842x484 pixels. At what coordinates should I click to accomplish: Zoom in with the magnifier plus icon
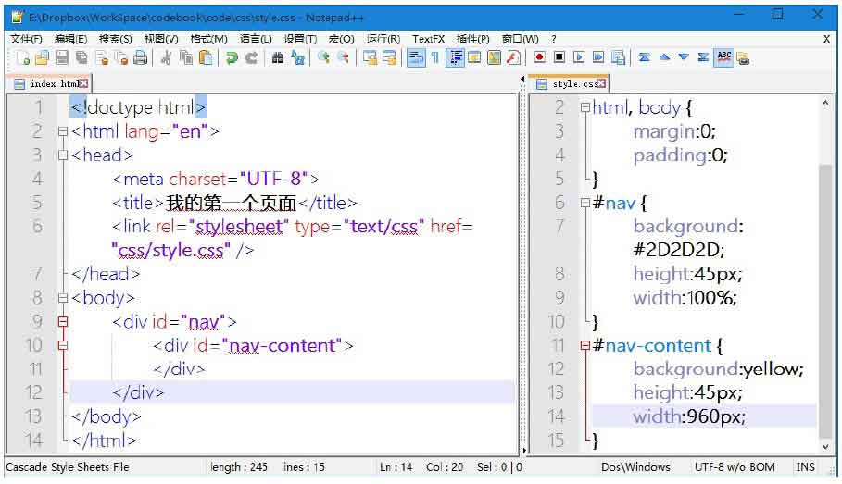coord(323,57)
